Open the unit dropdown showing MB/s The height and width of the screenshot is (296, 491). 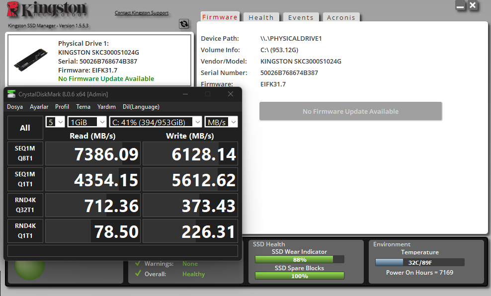(221, 122)
